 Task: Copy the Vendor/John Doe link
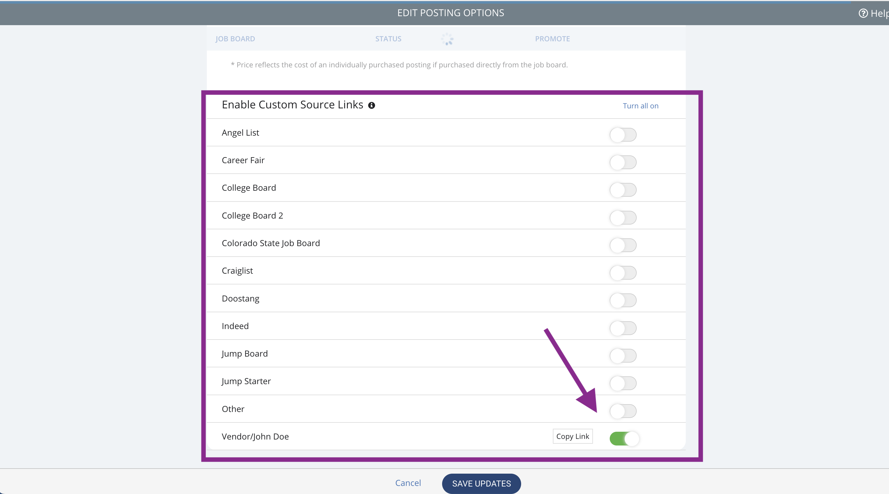pyautogui.click(x=573, y=436)
